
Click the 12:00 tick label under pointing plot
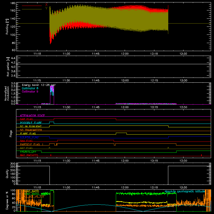(x=125, y=54)
